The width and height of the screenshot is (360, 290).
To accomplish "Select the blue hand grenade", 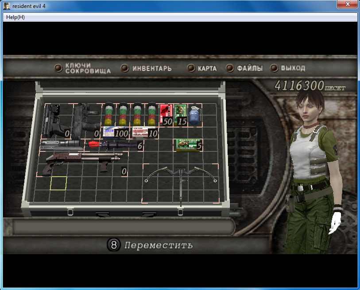I will [x=195, y=115].
